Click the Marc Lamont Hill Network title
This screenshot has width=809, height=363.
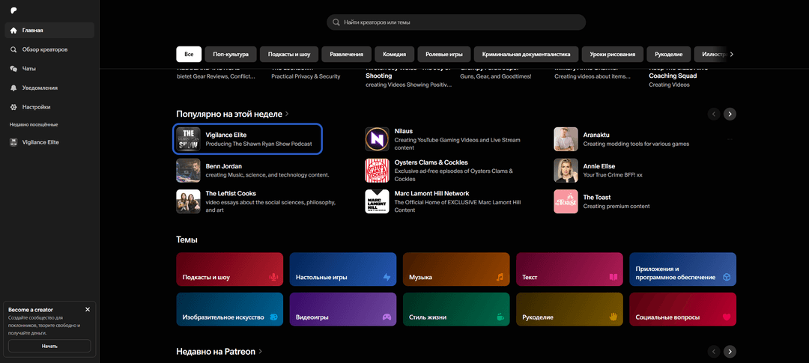click(x=432, y=193)
